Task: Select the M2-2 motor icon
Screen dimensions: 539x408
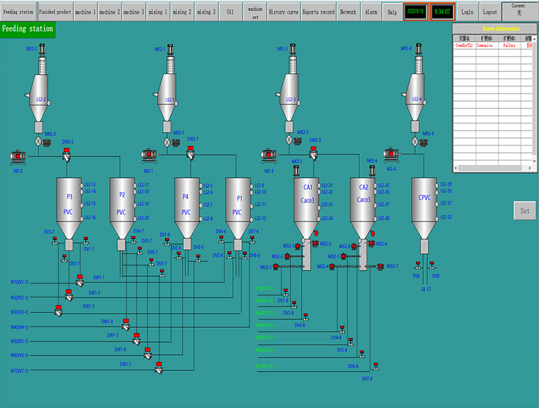Action: (x=18, y=156)
